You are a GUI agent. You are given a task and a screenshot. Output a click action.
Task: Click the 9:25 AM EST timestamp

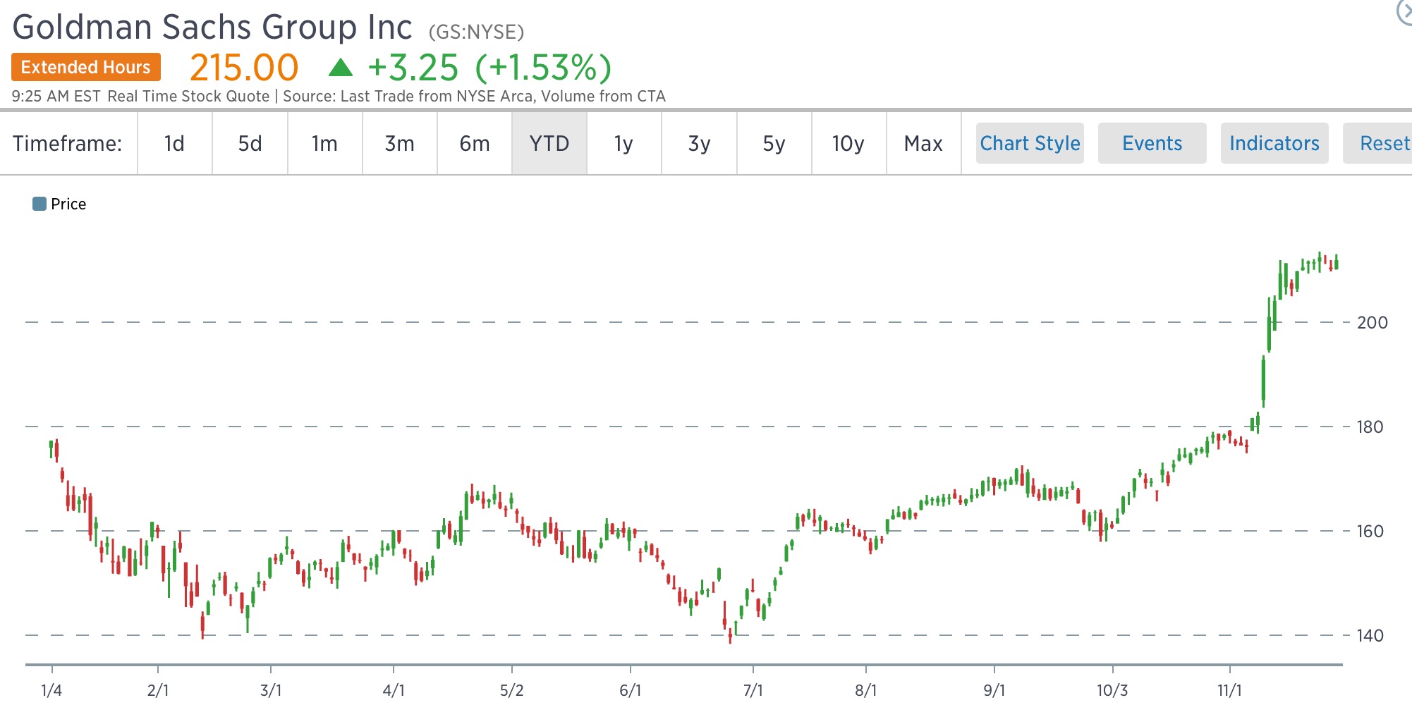(56, 96)
